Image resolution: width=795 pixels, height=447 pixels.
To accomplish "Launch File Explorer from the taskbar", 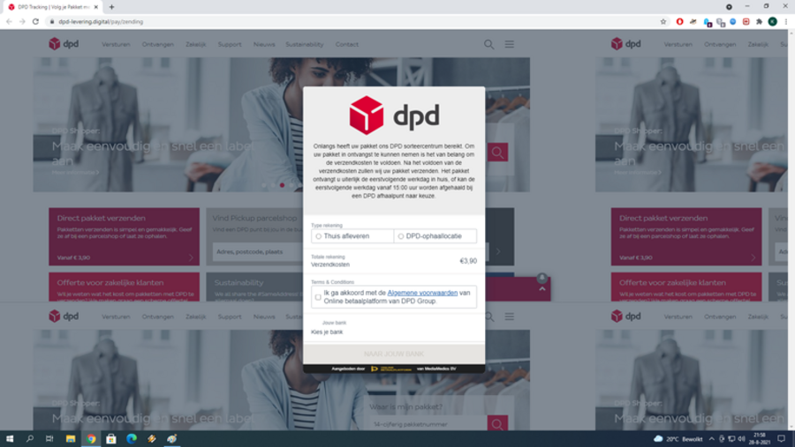I will [71, 439].
